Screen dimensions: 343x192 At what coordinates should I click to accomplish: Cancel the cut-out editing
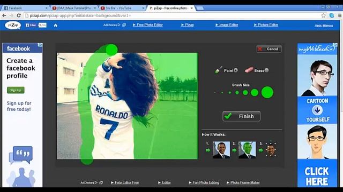(269, 49)
